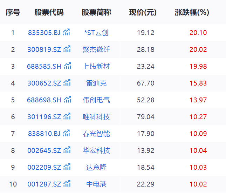Click chart icon beside 838810.BJ
This screenshot has width=226, height=196.
tap(66, 134)
